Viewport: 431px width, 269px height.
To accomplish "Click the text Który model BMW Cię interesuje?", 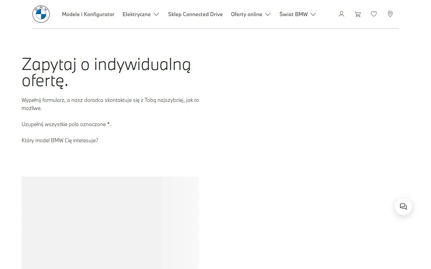I will pyautogui.click(x=60, y=140).
